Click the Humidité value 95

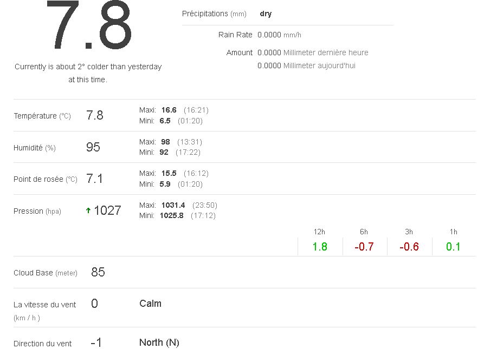click(93, 147)
